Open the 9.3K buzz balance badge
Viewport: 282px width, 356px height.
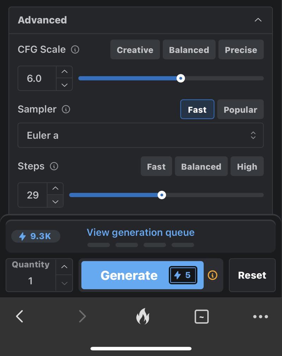point(36,236)
